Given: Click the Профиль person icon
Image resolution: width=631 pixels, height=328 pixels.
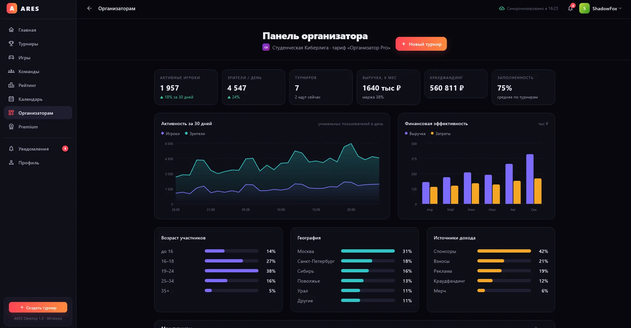Looking at the screenshot, I should point(11,163).
